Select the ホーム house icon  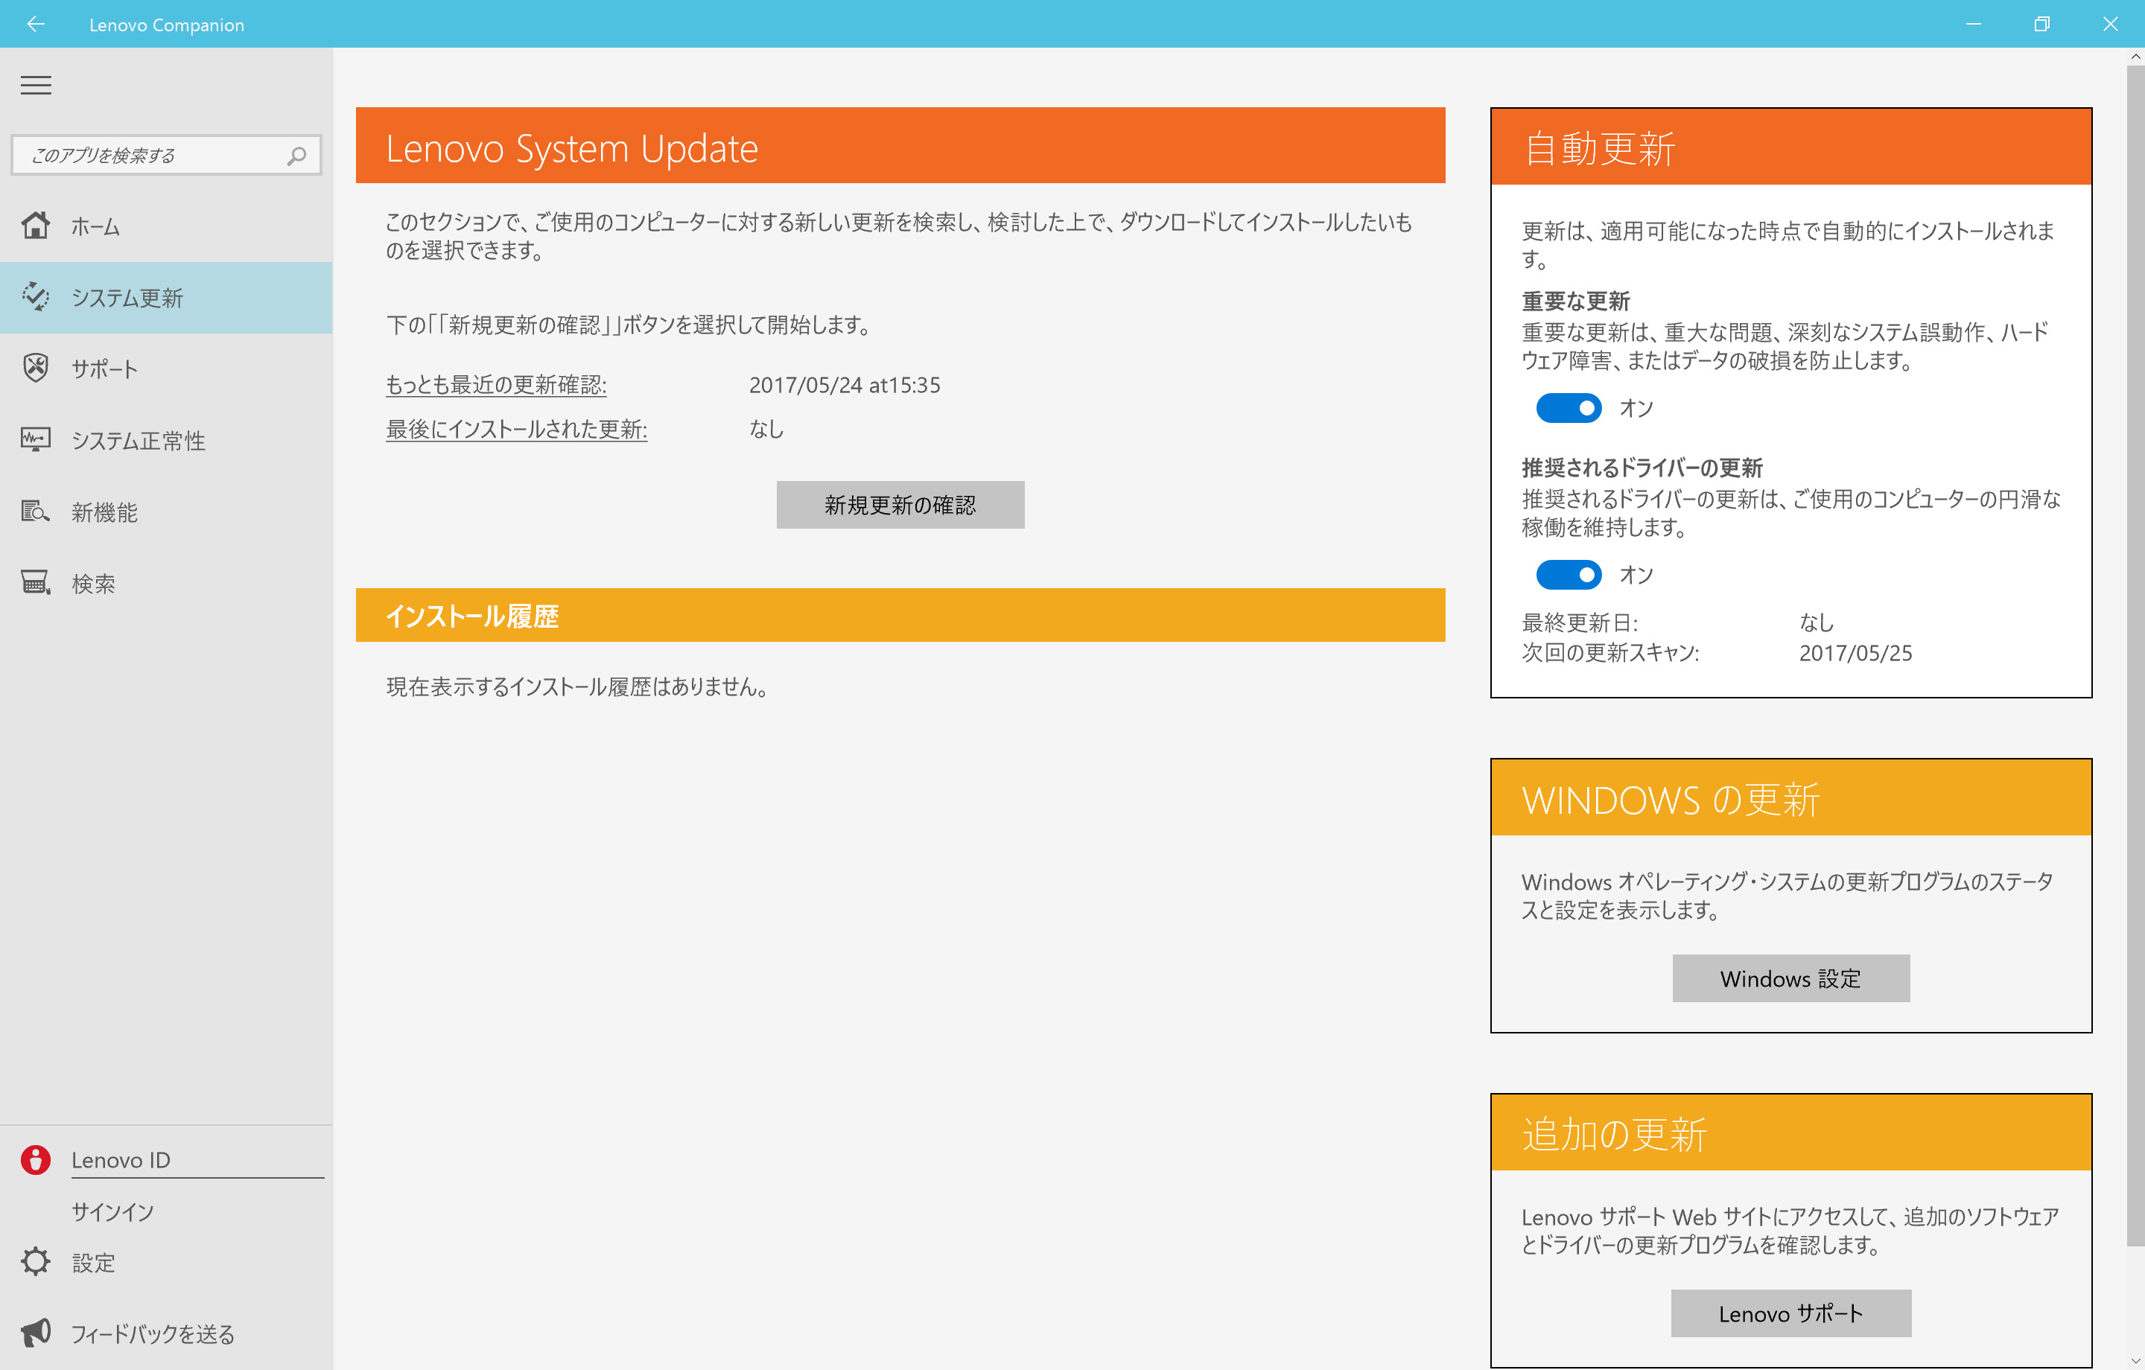[36, 226]
